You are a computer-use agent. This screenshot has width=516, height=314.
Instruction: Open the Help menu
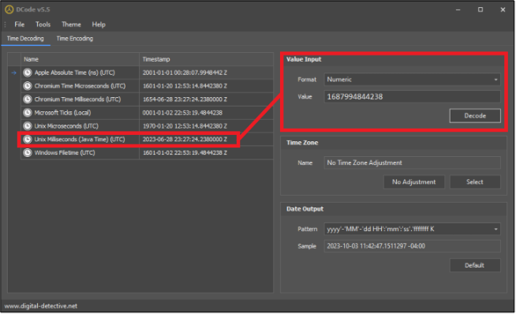click(x=99, y=24)
